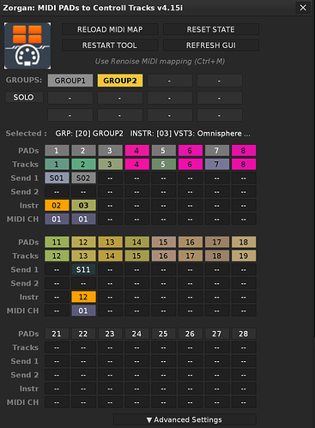The image size is (315, 428).
Task: Select Track 16 under PAD 15
Action: click(x=163, y=256)
